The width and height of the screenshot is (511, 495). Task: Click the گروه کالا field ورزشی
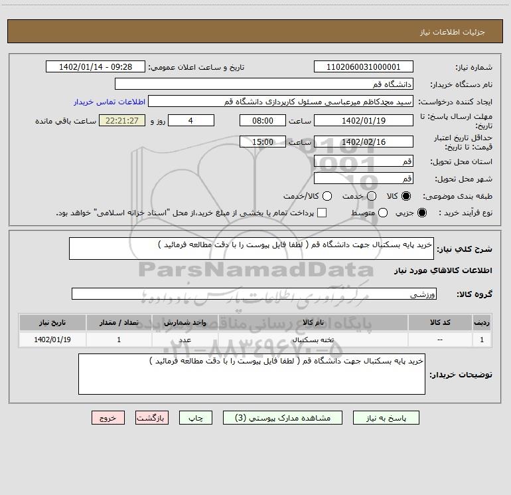coord(254,294)
